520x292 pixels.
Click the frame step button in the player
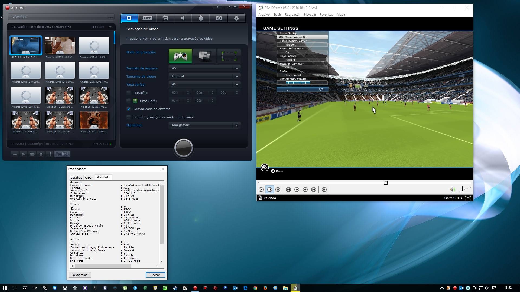pyautogui.click(x=324, y=190)
